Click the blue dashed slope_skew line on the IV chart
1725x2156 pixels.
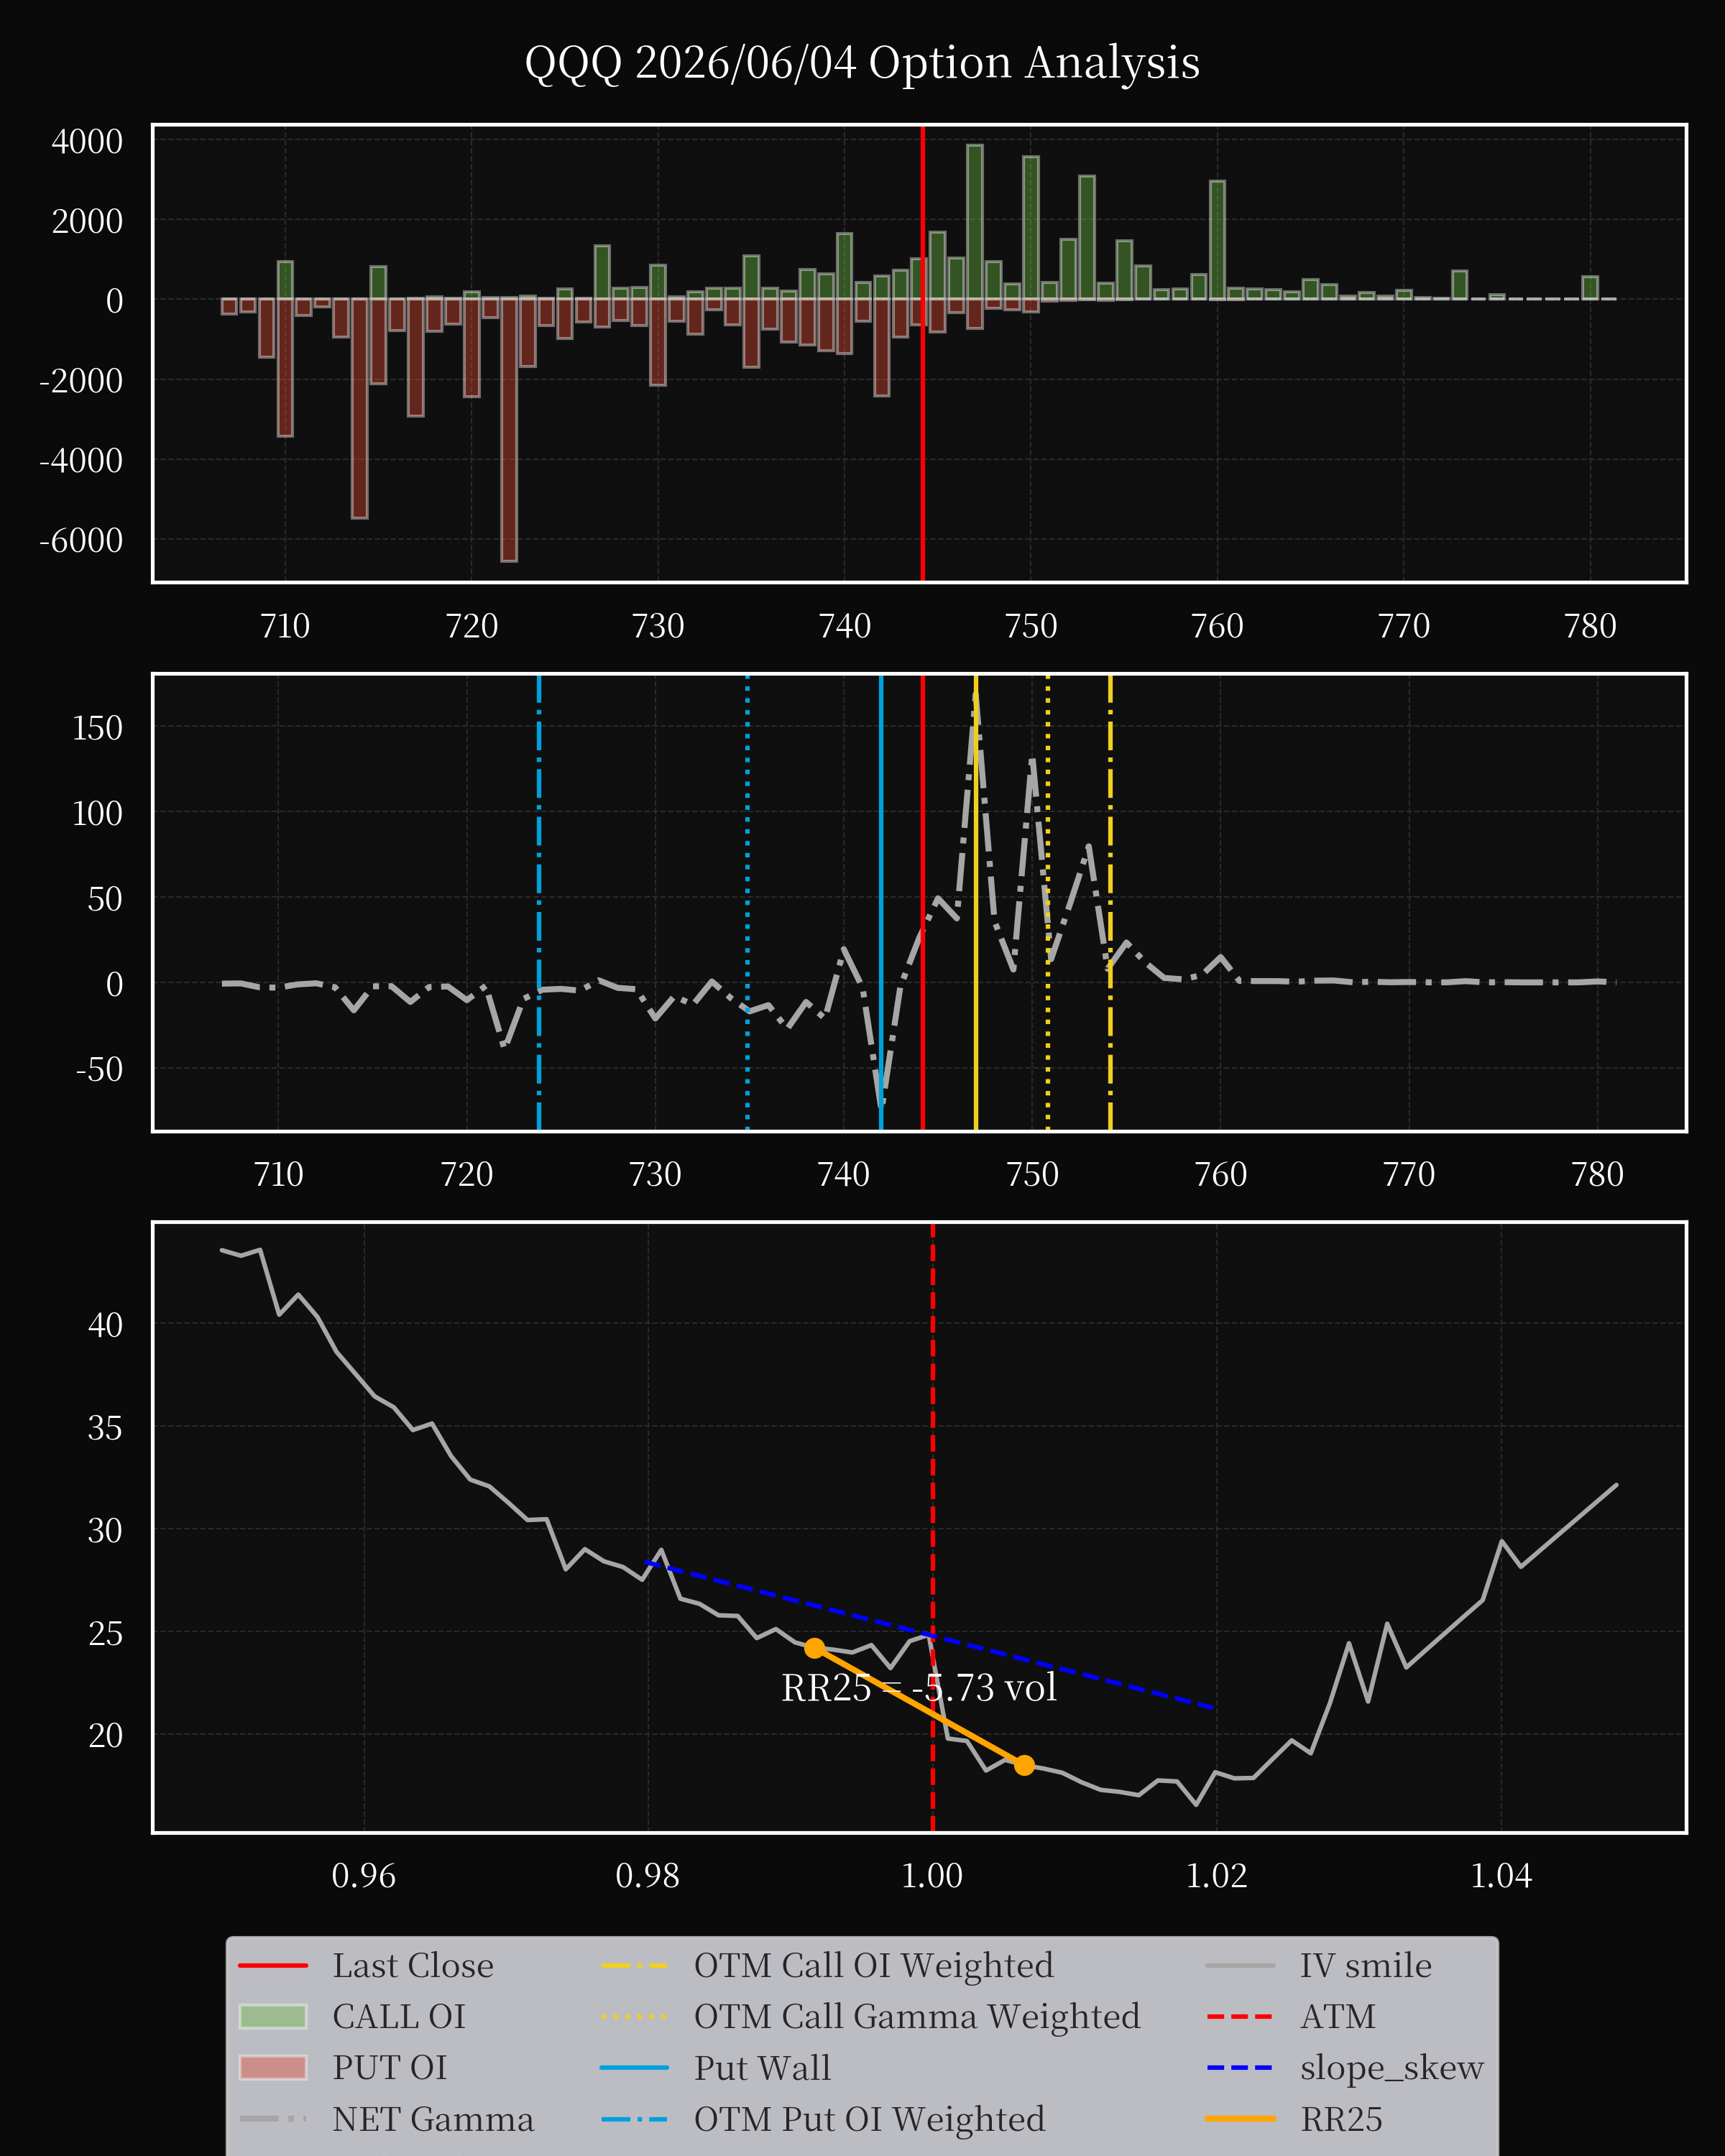point(930,1635)
